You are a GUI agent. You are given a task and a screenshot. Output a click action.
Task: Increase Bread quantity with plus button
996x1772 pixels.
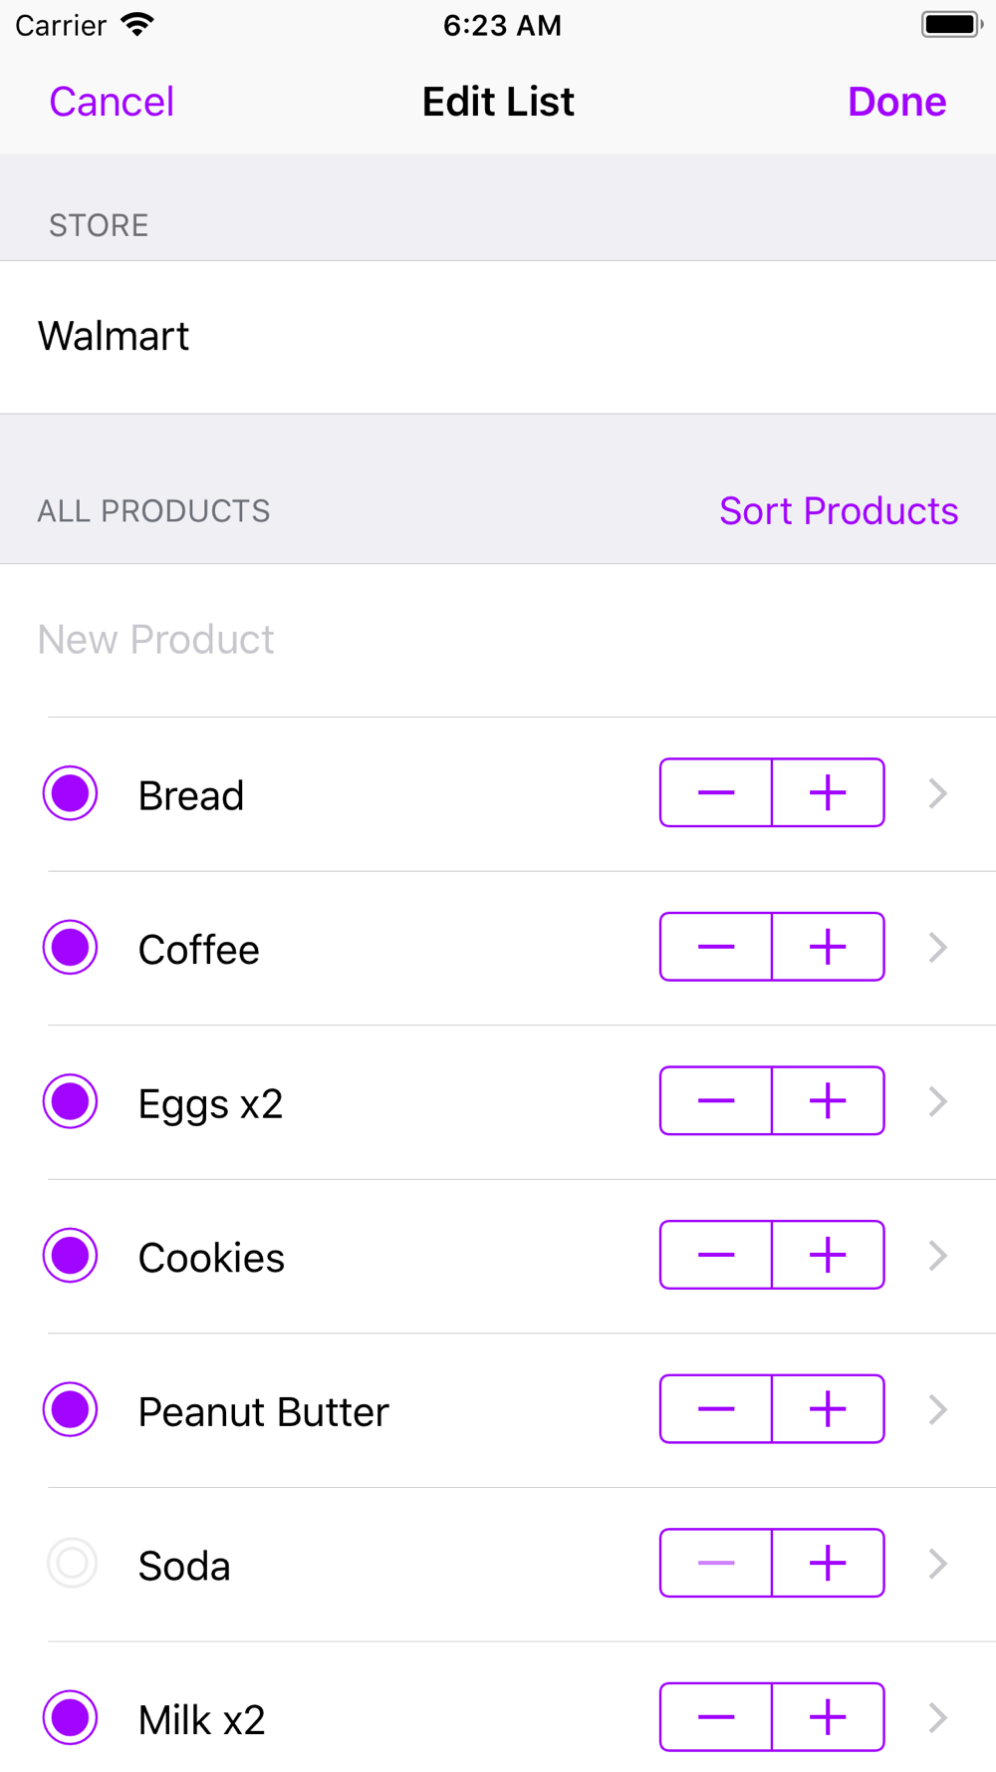[x=828, y=793]
